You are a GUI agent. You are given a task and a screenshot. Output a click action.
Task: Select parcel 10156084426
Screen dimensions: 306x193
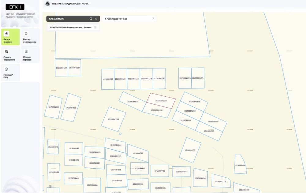click(x=73, y=178)
